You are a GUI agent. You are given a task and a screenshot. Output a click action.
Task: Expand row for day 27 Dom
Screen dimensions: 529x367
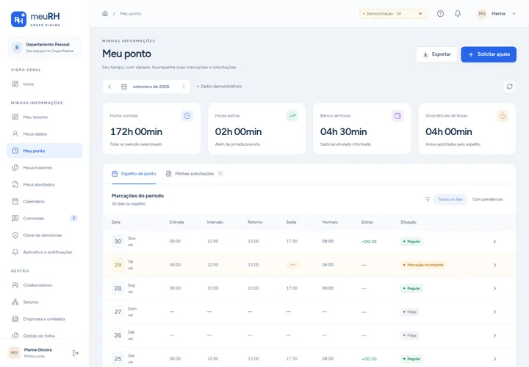click(494, 312)
